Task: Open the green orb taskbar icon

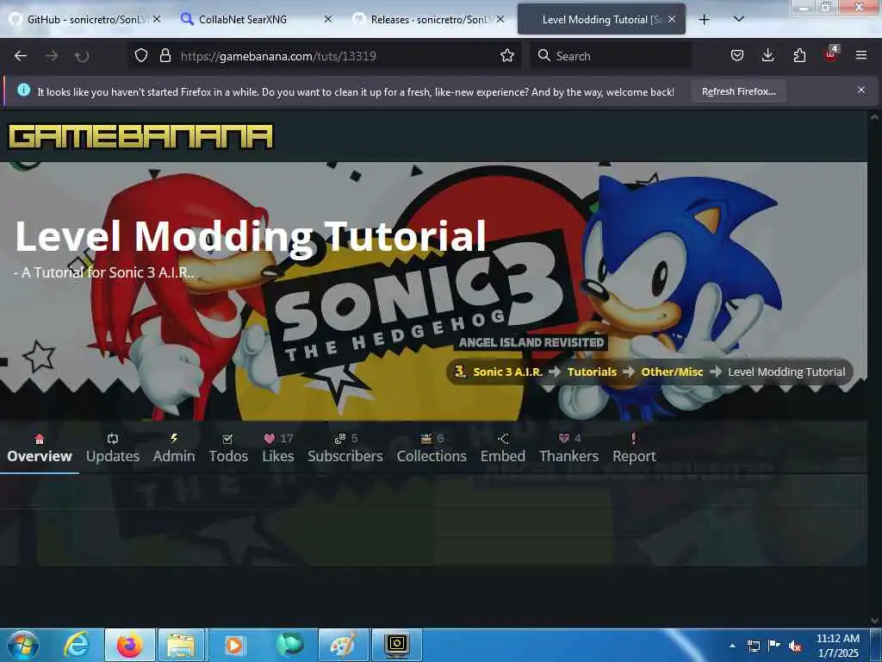Action: (x=289, y=645)
